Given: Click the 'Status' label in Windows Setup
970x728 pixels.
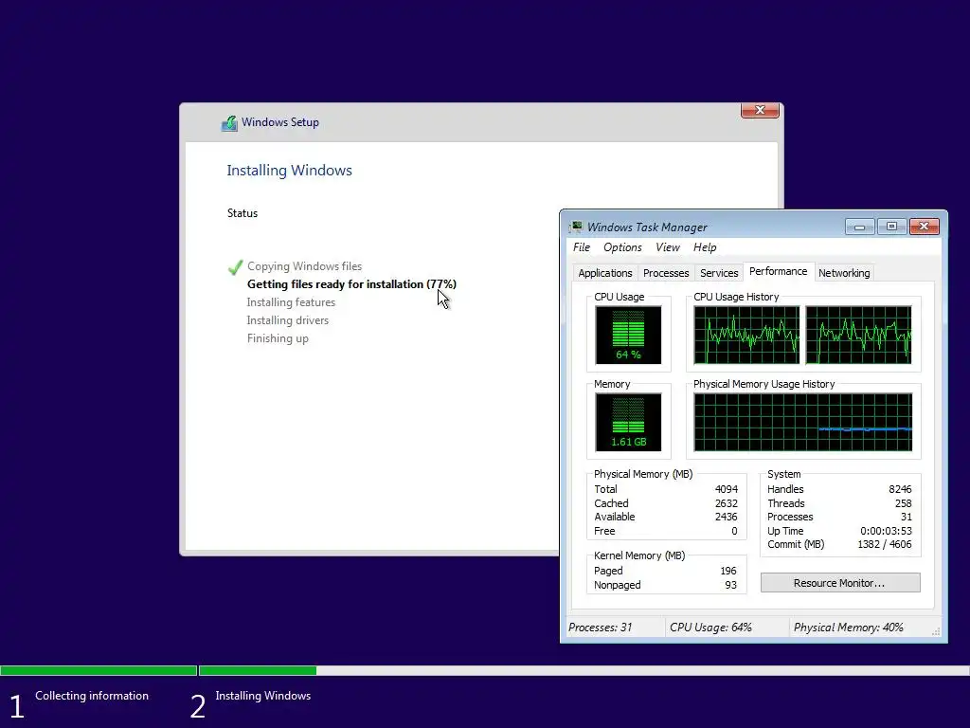Looking at the screenshot, I should 242,213.
